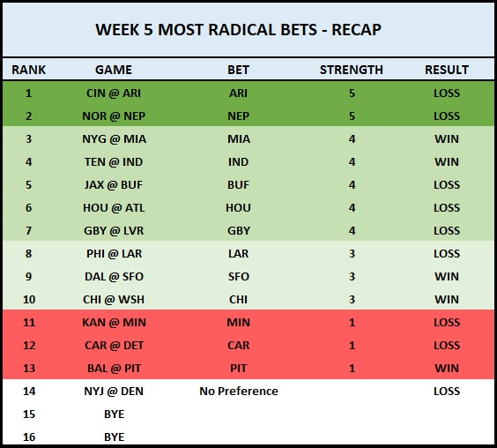Click the Week 5 Most Radical Bets title
497x448 pixels.
coord(238,30)
